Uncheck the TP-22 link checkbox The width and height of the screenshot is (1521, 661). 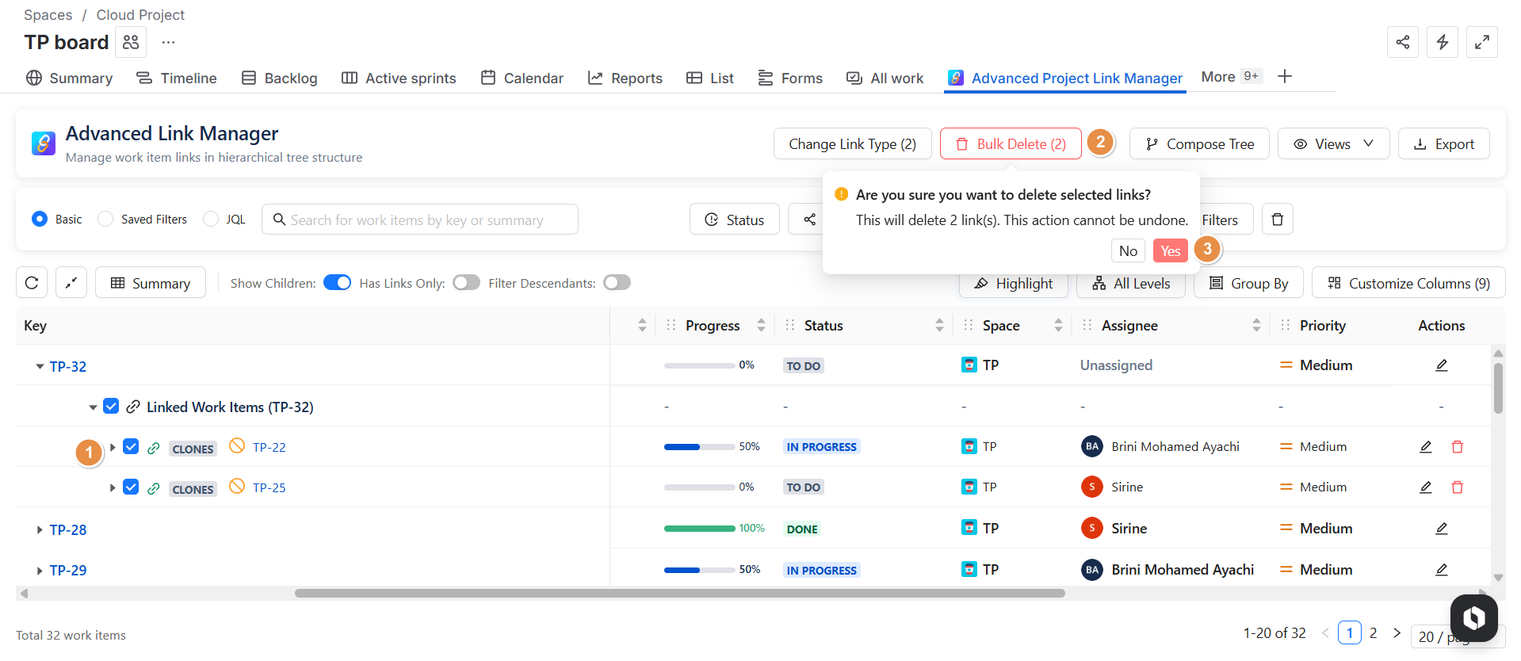pos(131,447)
